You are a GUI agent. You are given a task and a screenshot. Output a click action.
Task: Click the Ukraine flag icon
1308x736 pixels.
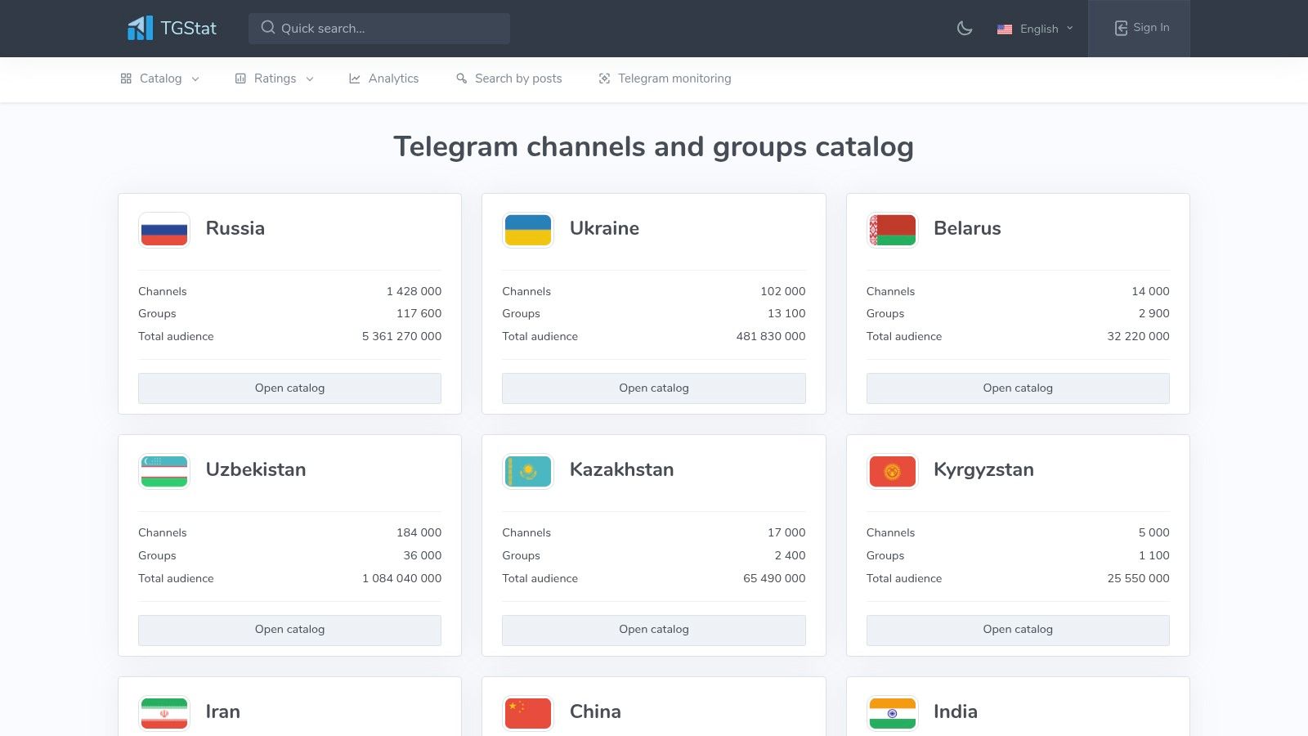528,230
